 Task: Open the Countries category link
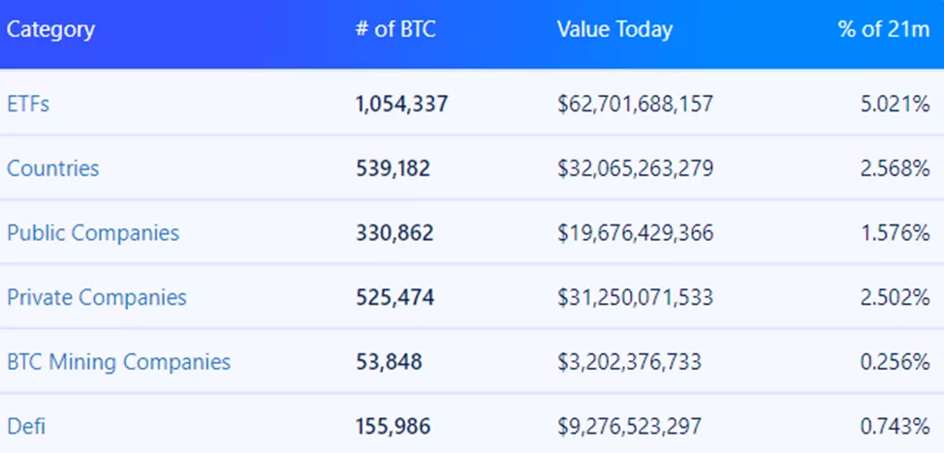tap(53, 168)
